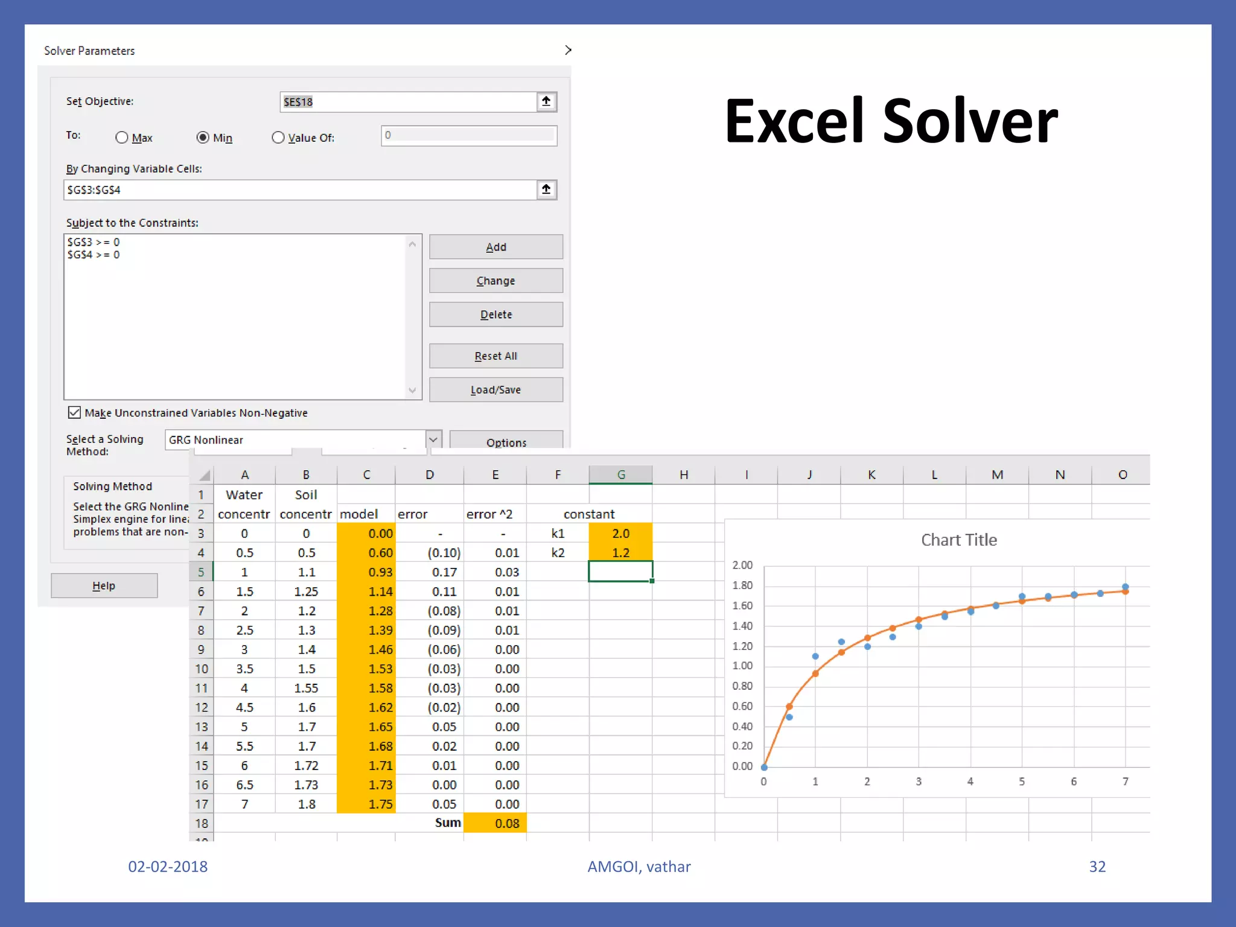This screenshot has width=1236, height=927.
Task: Click the model cell with value 0.60
Action: point(366,553)
